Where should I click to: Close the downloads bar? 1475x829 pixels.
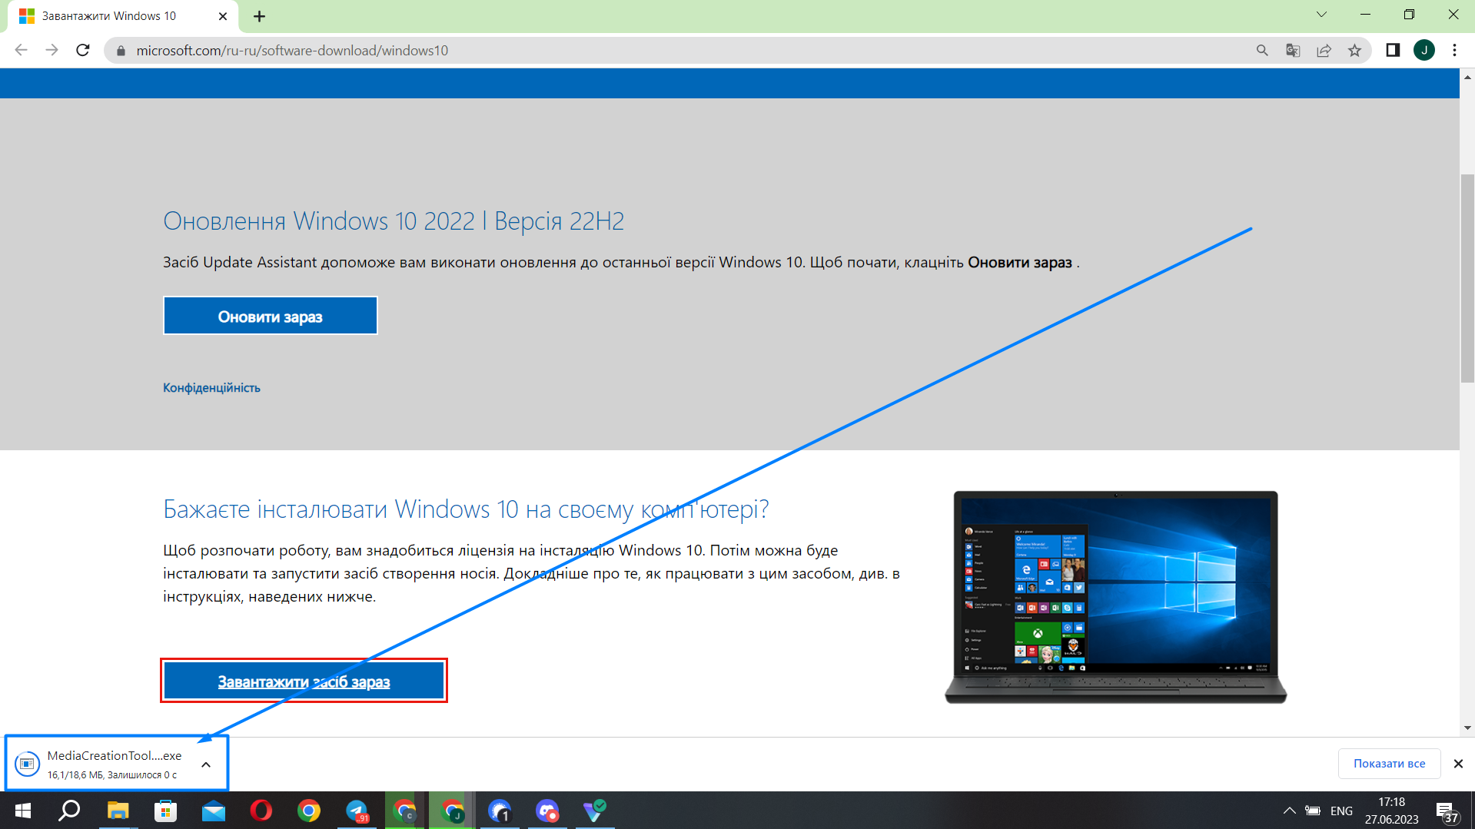click(1458, 764)
